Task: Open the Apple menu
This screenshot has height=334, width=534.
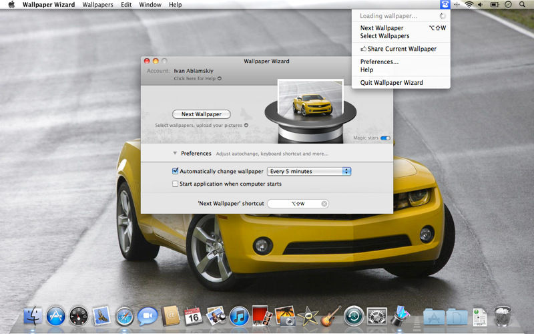Action: click(x=11, y=5)
